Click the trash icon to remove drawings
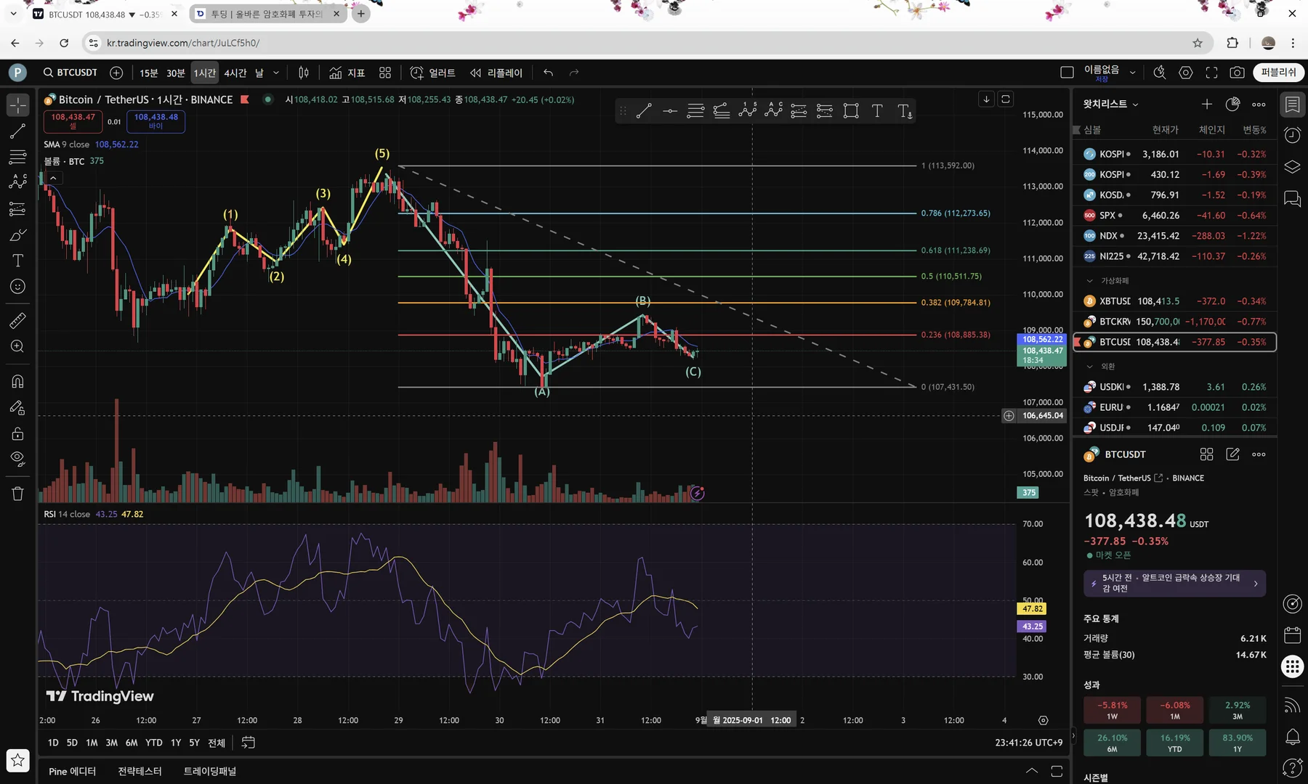Screen dimensions: 1308x784 tap(17, 494)
